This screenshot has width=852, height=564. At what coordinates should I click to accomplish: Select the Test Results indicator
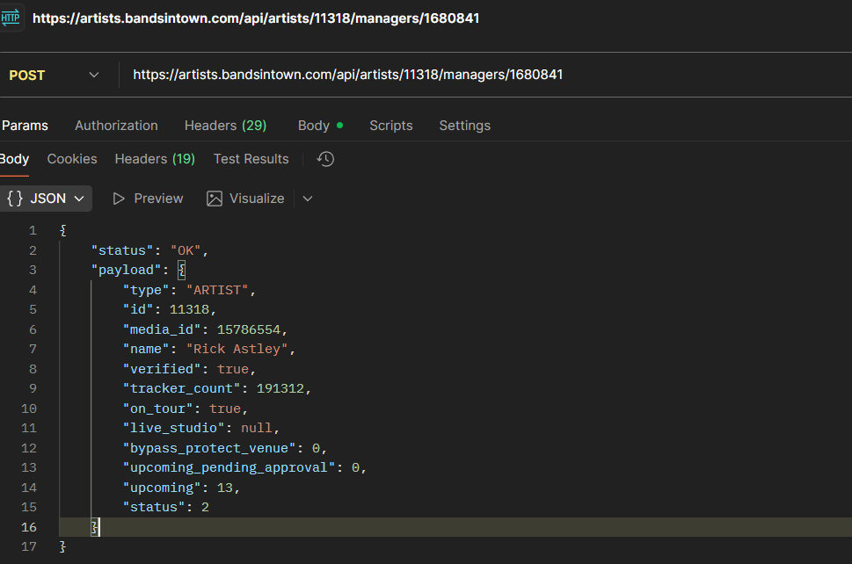pos(251,159)
